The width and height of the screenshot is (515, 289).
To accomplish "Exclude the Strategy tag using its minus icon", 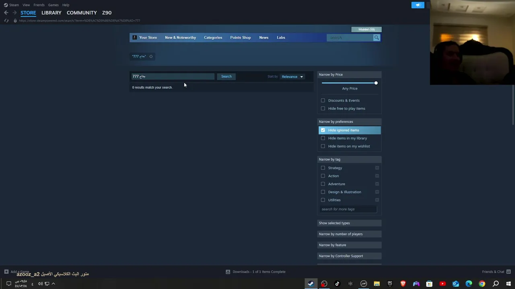I will point(377,168).
